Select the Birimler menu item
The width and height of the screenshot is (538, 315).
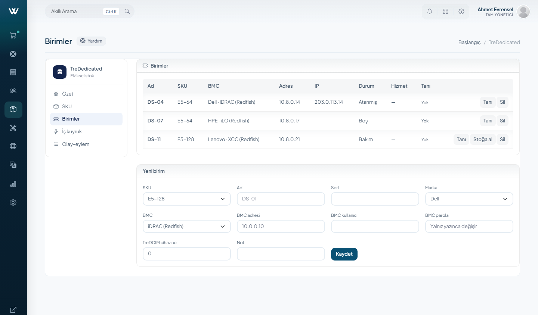pyautogui.click(x=86, y=119)
